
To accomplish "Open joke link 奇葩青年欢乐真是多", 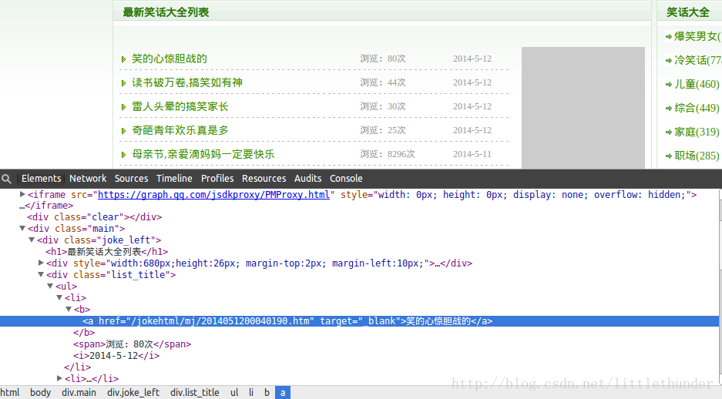I will click(x=180, y=131).
